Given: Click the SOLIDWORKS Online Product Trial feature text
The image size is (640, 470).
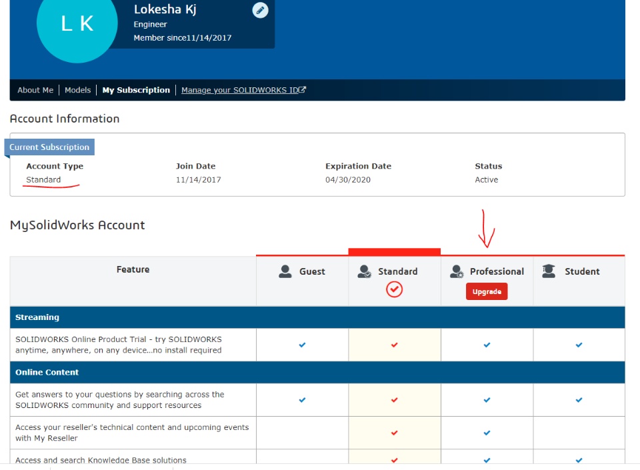Looking at the screenshot, I should click(119, 345).
